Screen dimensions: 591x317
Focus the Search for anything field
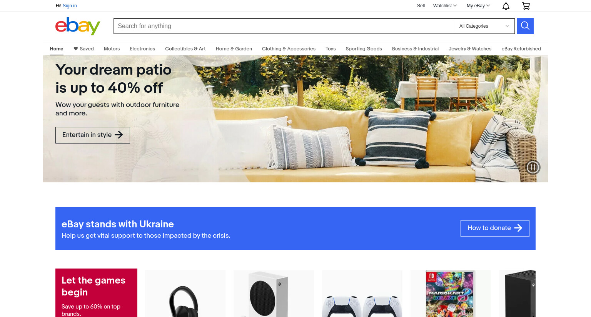(x=284, y=26)
